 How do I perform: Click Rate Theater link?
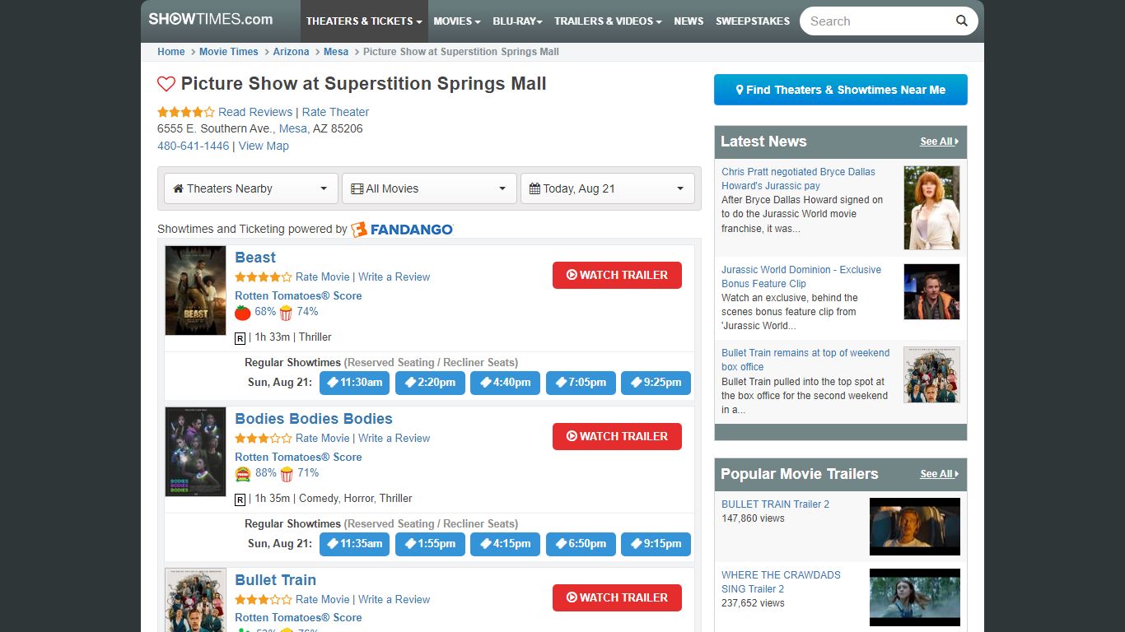tap(335, 112)
